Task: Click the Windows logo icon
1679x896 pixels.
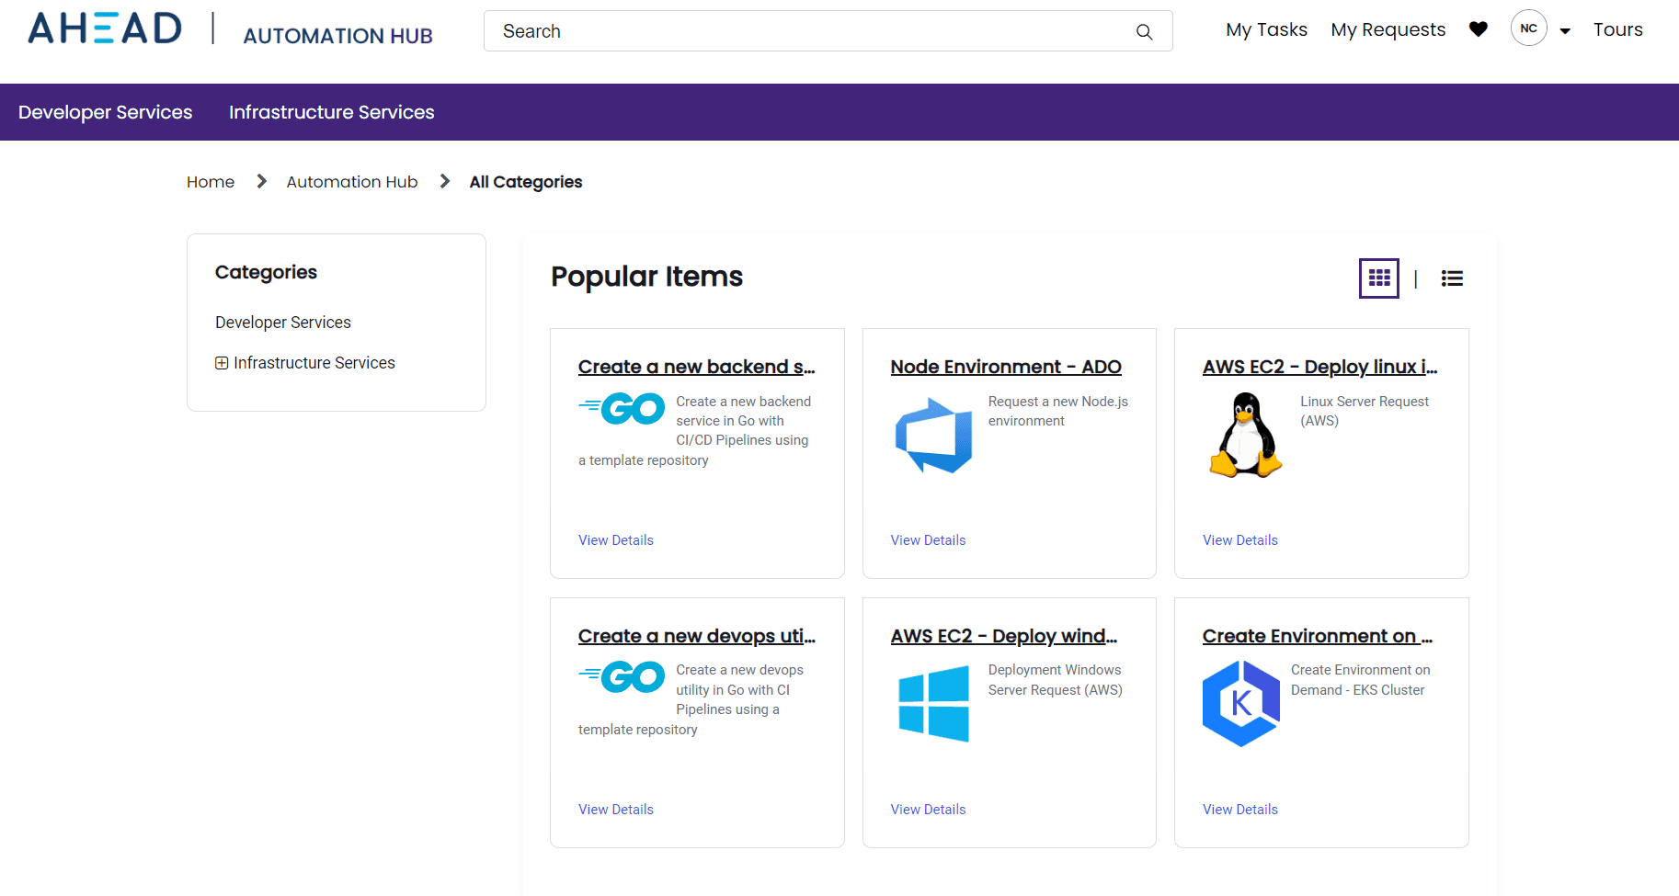Action: pyautogui.click(x=933, y=704)
